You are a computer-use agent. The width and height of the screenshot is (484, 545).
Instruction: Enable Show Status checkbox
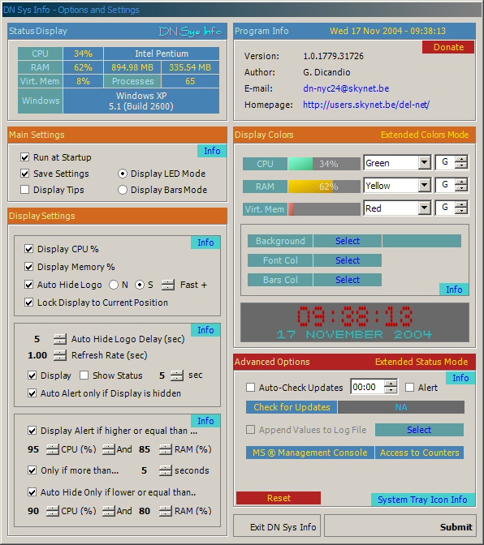tap(84, 375)
